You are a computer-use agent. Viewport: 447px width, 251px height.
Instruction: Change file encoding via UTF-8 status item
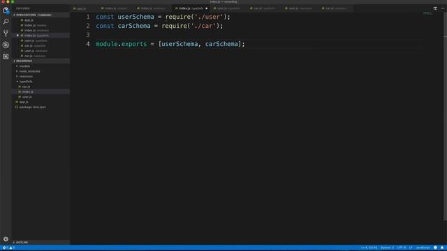[x=402, y=248]
